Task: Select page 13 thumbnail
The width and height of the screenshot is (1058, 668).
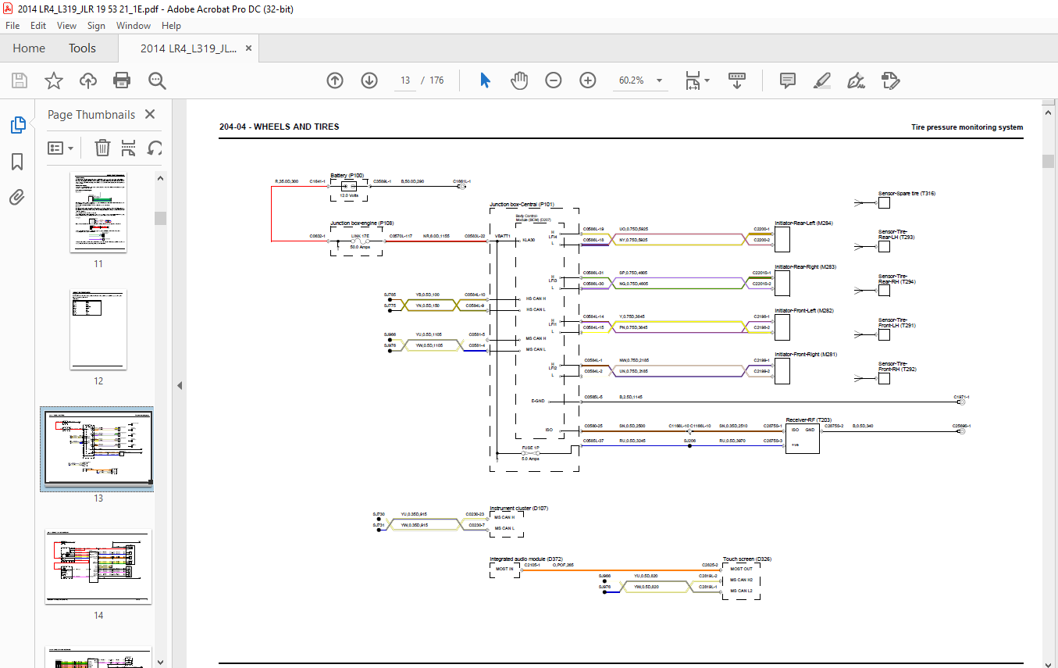Action: (x=97, y=448)
